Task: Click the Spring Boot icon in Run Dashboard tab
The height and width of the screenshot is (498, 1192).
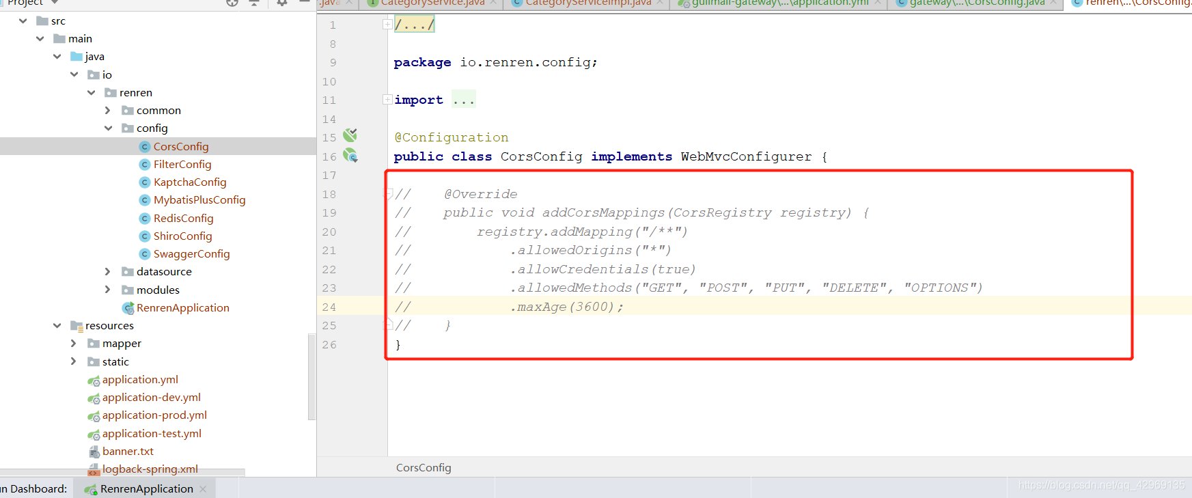Action: click(90, 489)
